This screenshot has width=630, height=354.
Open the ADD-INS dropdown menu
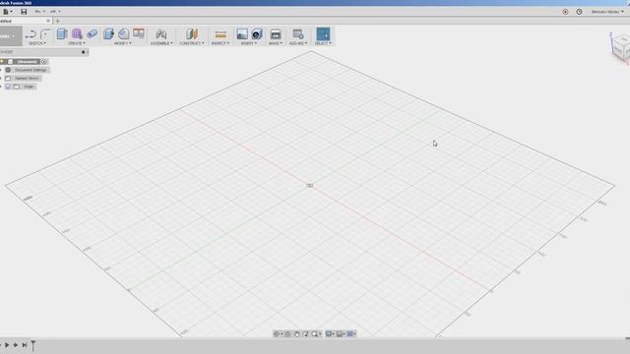[x=298, y=43]
